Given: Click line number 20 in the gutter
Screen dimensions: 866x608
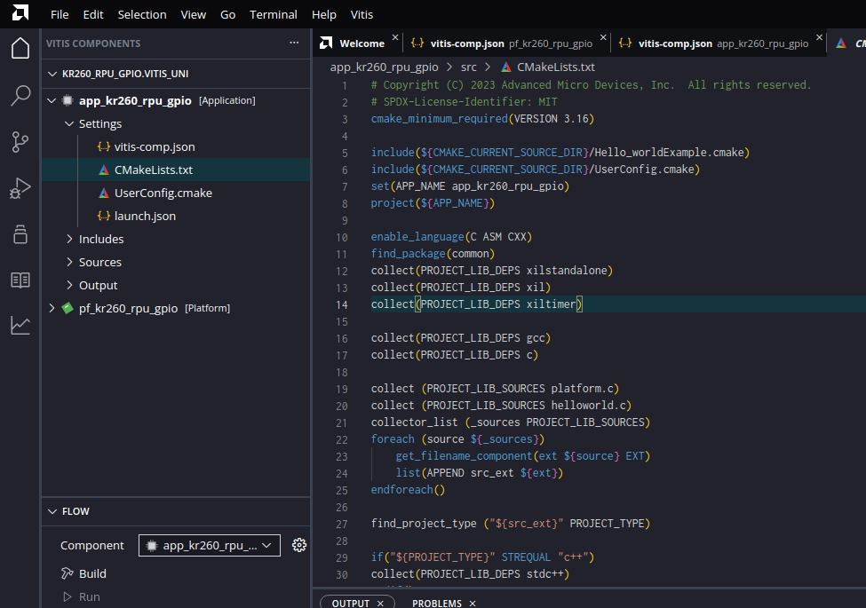Looking at the screenshot, I should coord(342,406).
